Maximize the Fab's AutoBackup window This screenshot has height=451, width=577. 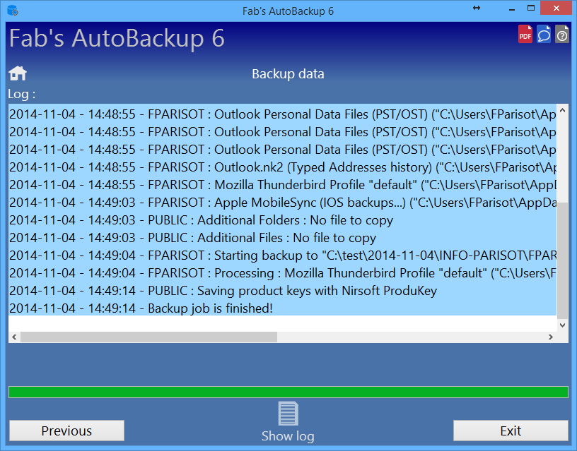tap(530, 8)
